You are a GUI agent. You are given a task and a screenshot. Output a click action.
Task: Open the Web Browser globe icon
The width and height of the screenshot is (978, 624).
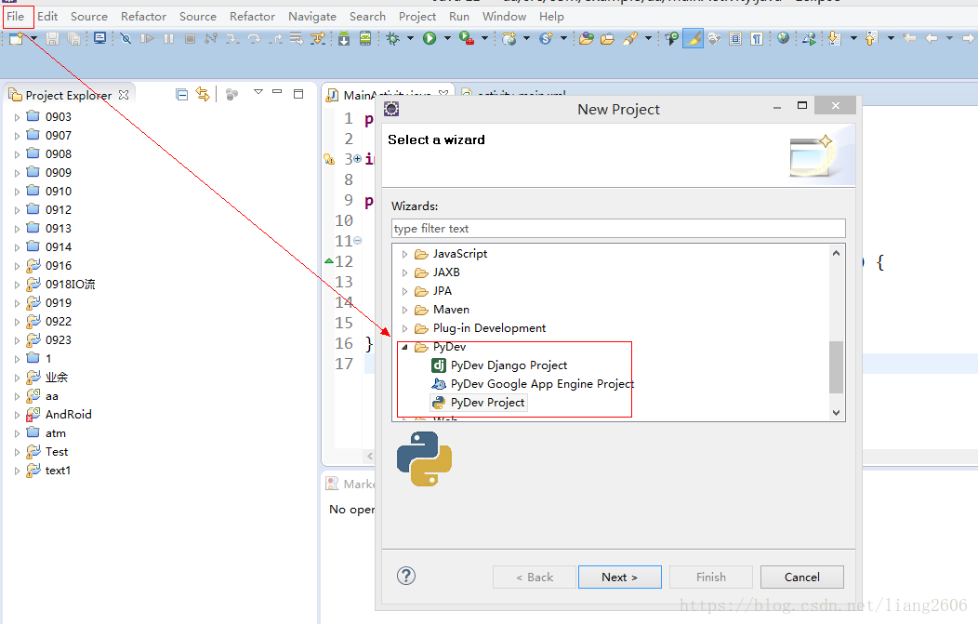(784, 39)
